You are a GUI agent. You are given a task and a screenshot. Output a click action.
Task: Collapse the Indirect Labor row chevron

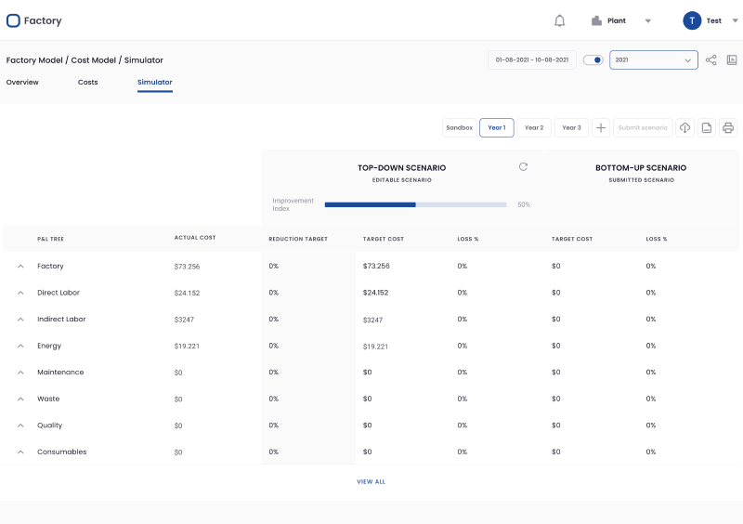[20, 320]
